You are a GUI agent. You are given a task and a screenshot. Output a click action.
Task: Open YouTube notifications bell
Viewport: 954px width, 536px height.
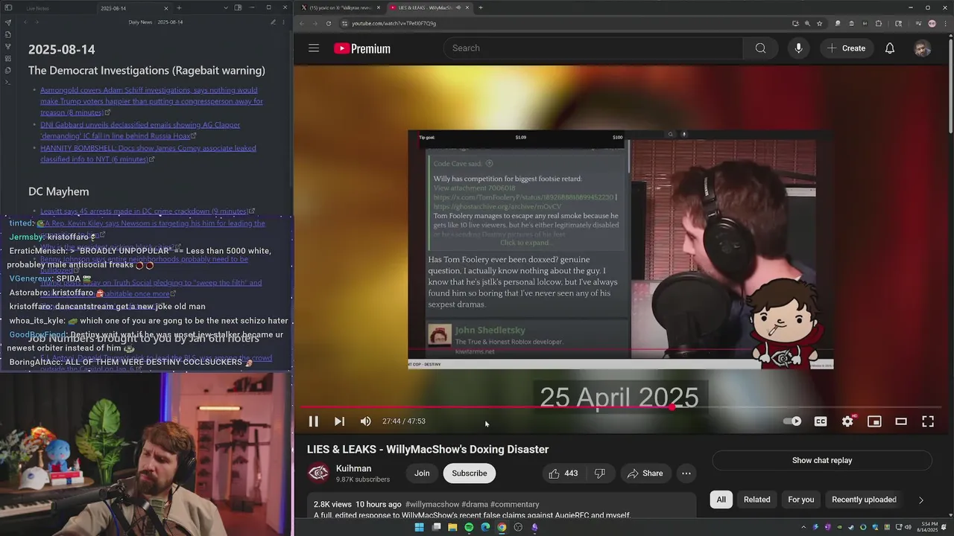pos(890,48)
